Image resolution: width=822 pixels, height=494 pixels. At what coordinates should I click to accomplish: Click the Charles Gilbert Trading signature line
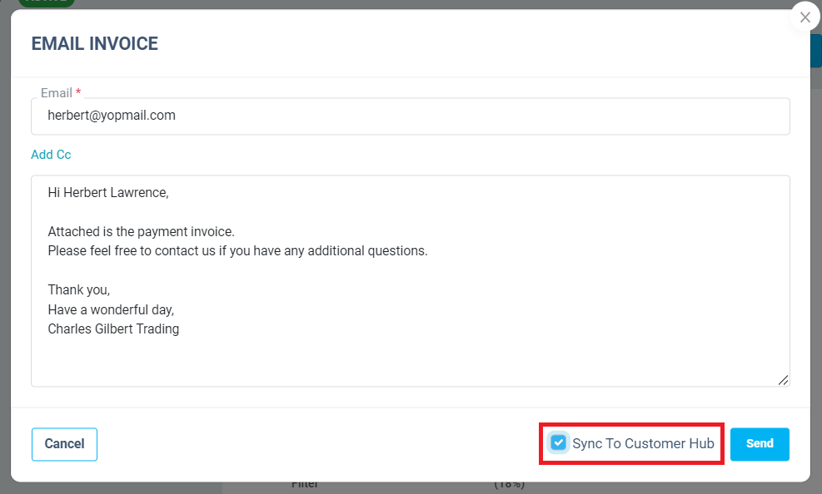click(x=113, y=329)
